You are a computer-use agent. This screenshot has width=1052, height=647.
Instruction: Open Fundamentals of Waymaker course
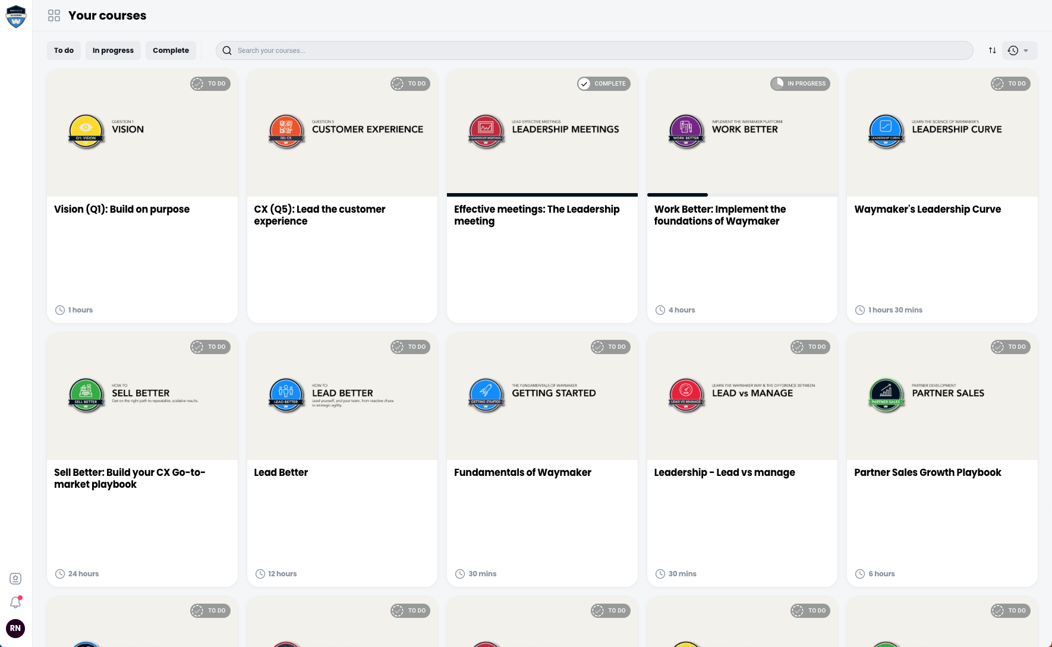point(522,472)
